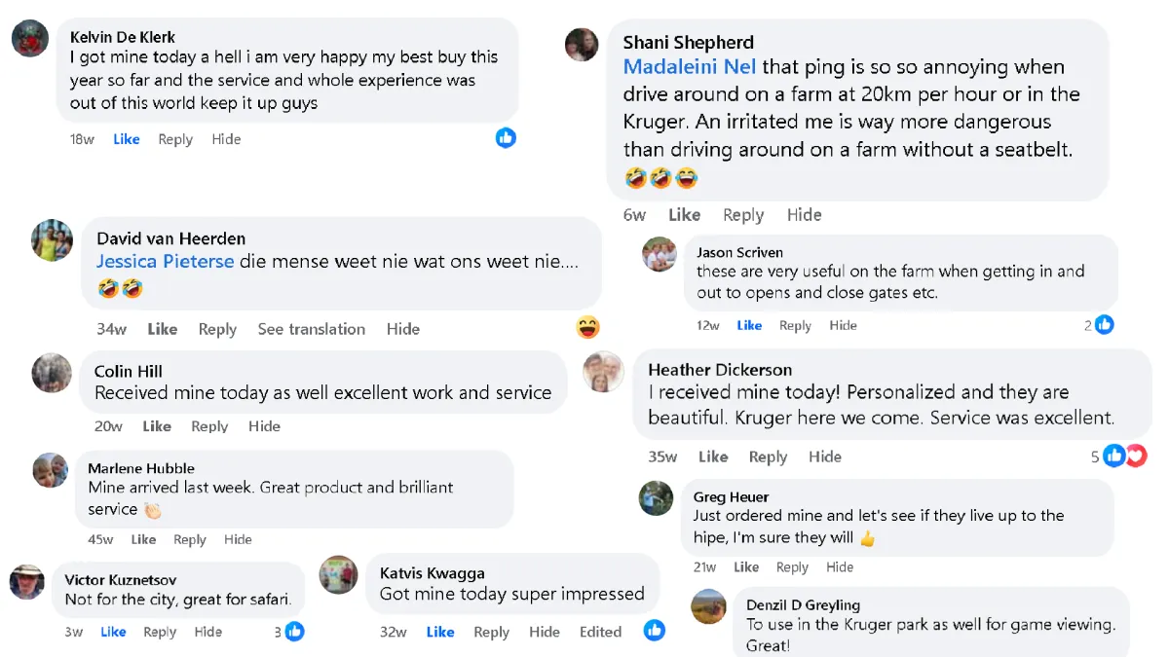Open Greg Heuer's profile avatar

coord(656,497)
